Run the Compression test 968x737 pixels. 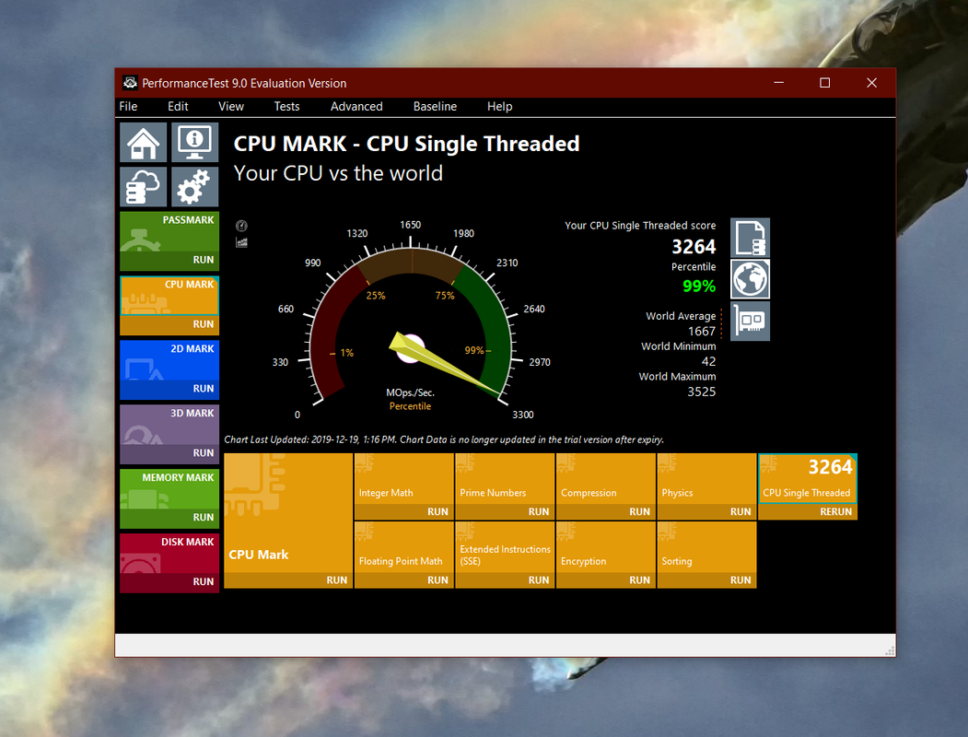606,511
